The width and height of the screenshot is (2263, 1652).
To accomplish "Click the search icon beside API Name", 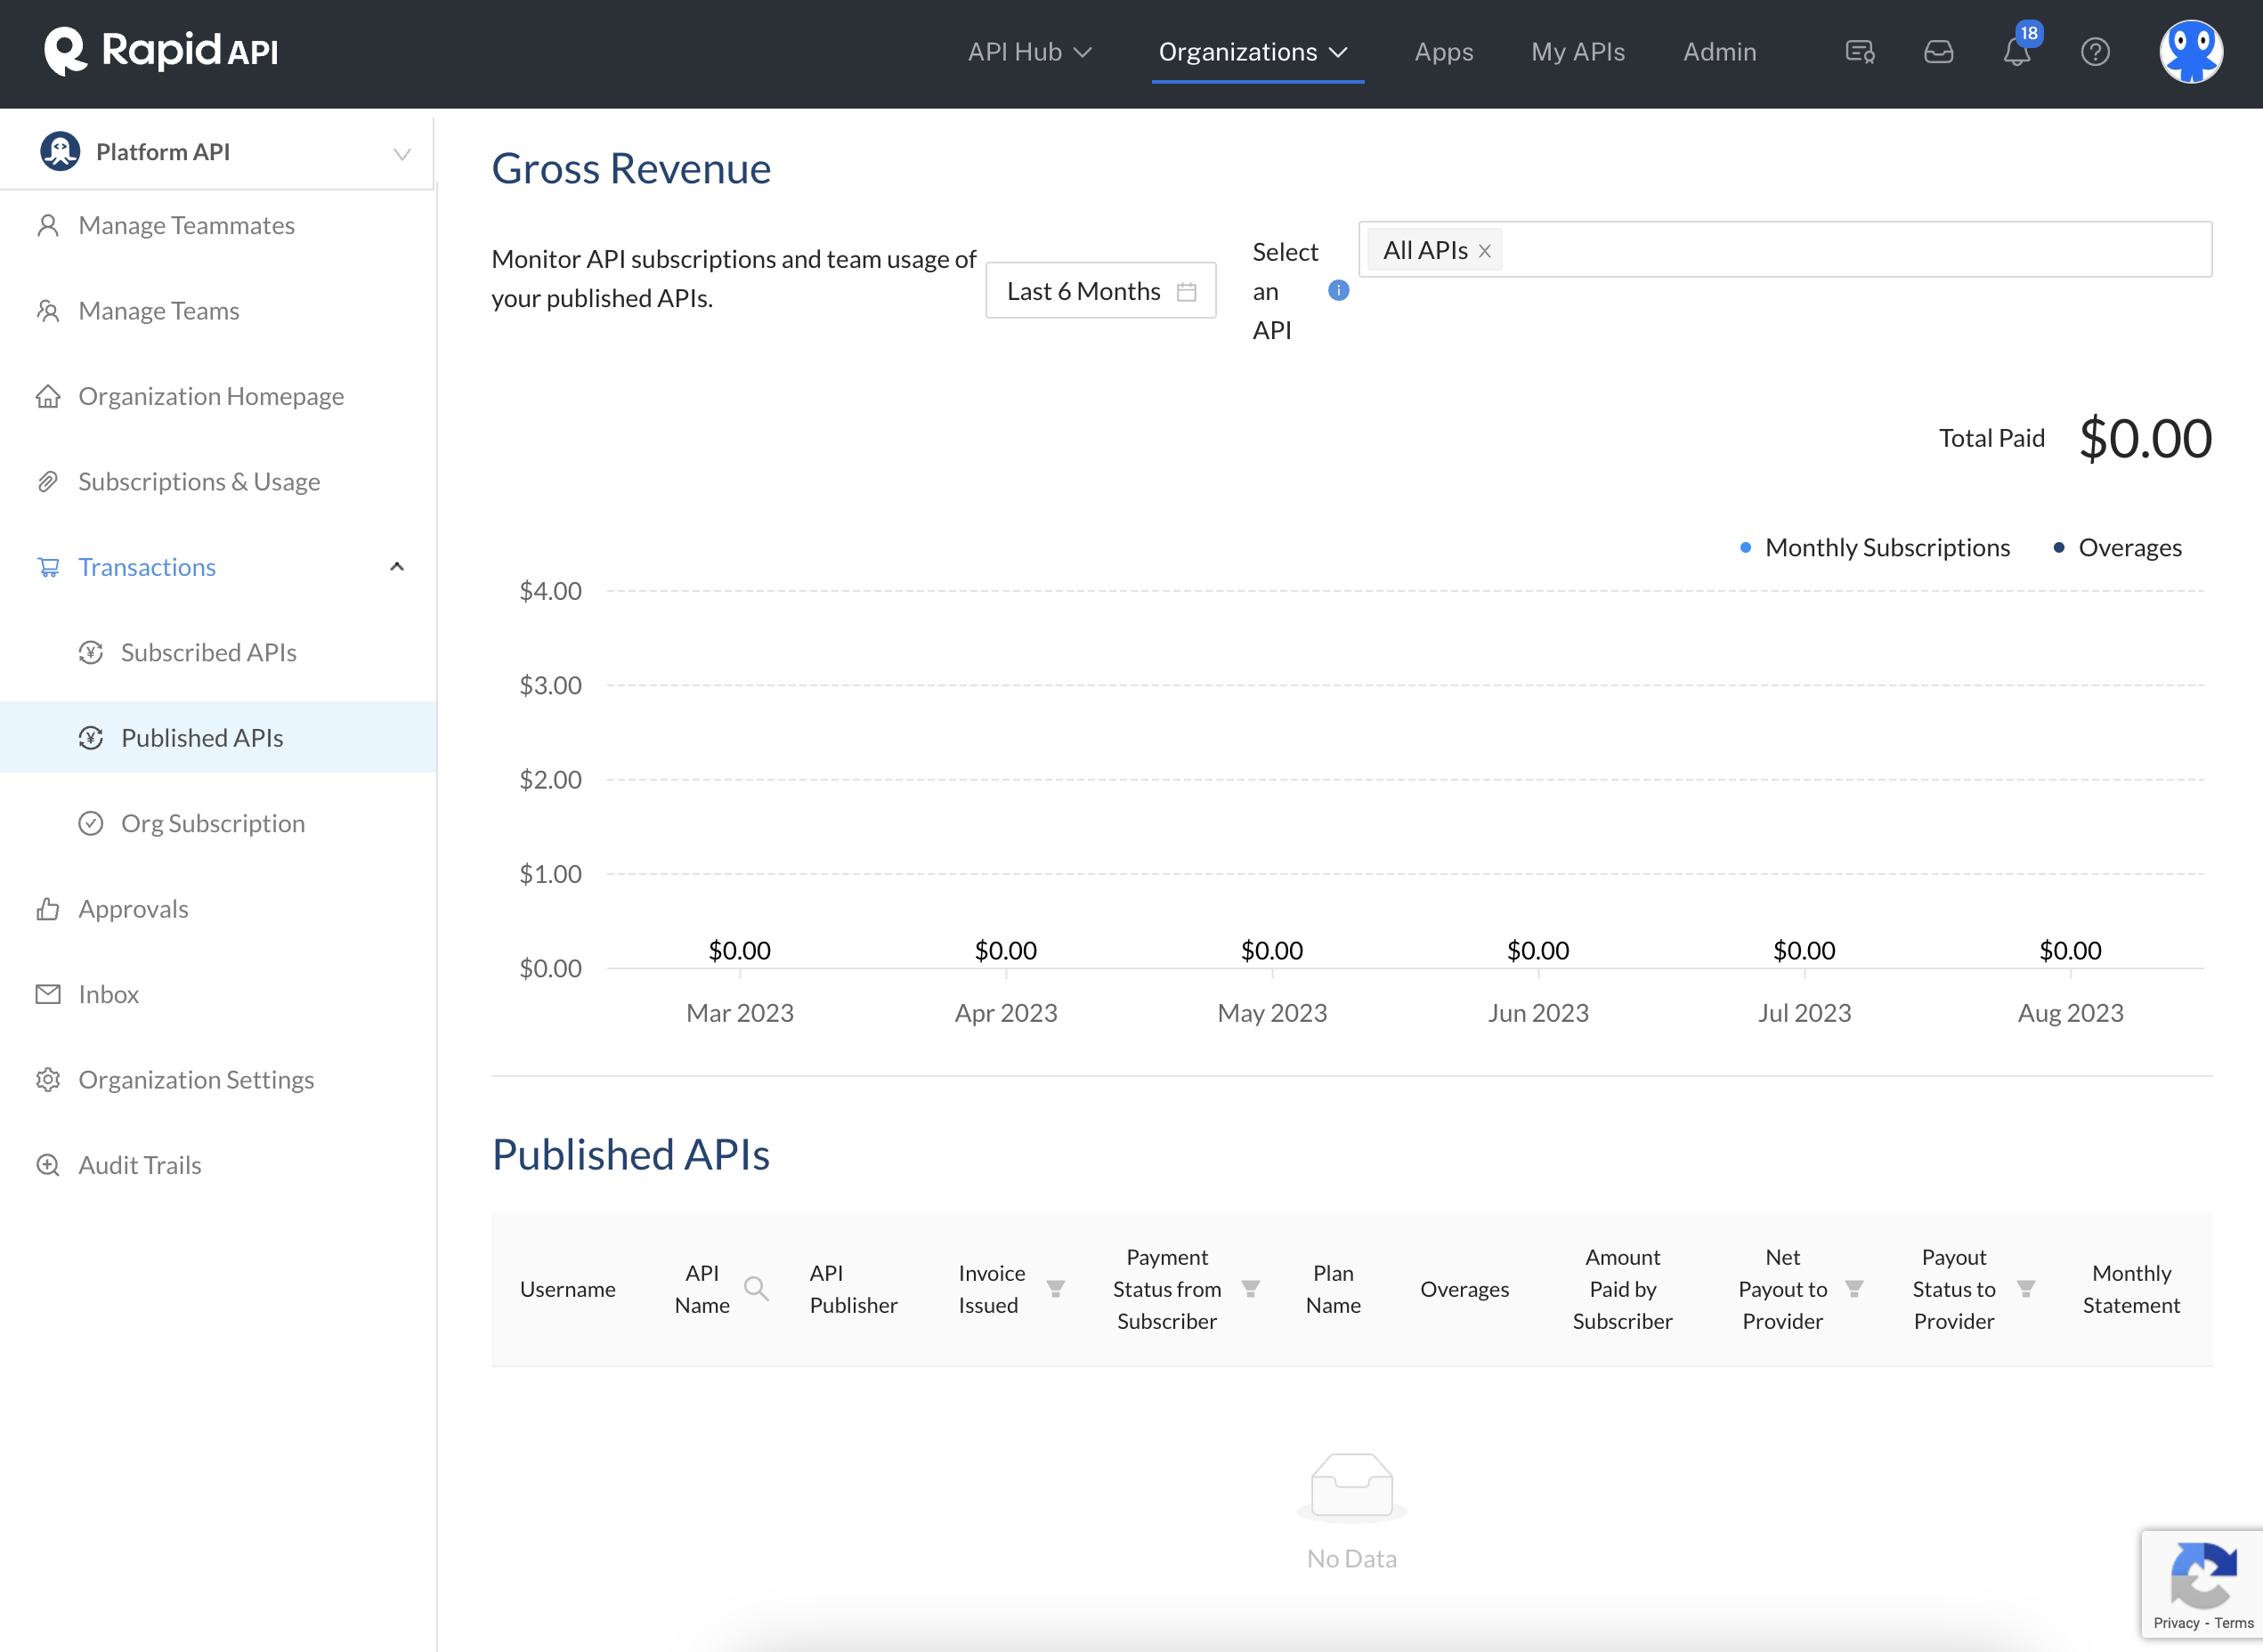I will click(x=756, y=1289).
